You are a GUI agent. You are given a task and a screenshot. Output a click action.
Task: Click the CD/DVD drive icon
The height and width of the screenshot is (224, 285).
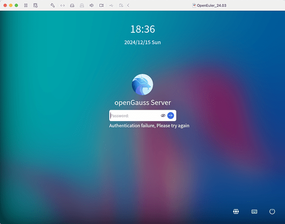pos(82,5)
